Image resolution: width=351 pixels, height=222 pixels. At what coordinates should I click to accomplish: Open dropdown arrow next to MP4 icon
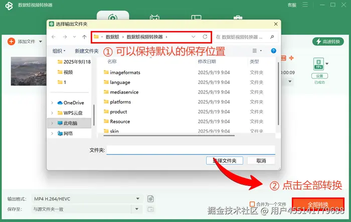[x=327, y=64]
